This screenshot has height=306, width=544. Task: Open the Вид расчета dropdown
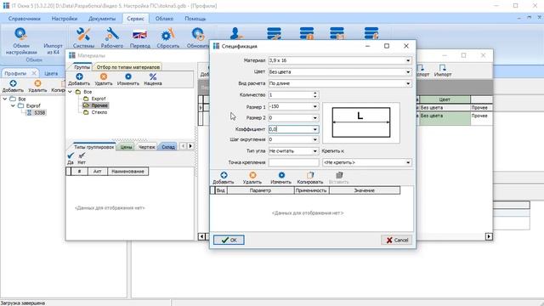click(408, 83)
